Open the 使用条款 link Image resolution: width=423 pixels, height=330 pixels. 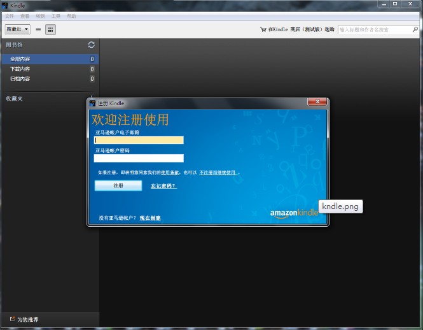coord(169,173)
